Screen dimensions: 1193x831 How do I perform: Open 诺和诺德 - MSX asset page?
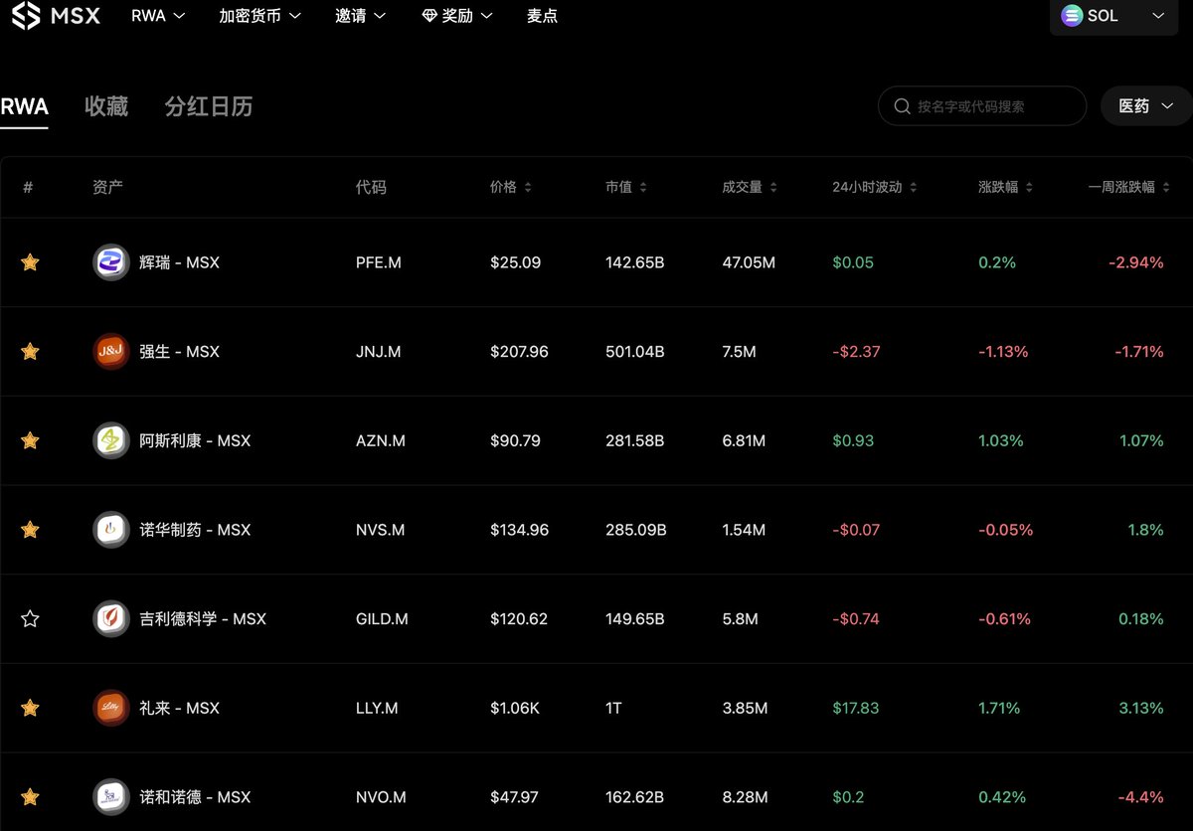[195, 796]
